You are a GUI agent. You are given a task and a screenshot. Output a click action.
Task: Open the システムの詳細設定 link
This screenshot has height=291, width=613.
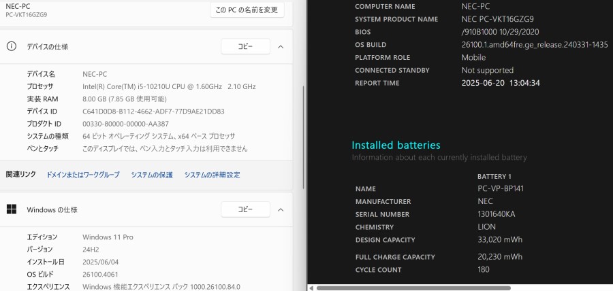pyautogui.click(x=212, y=175)
